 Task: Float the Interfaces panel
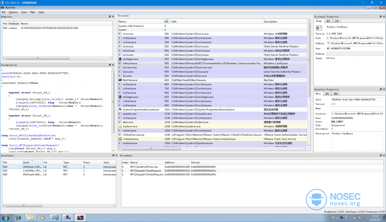click(113, 155)
